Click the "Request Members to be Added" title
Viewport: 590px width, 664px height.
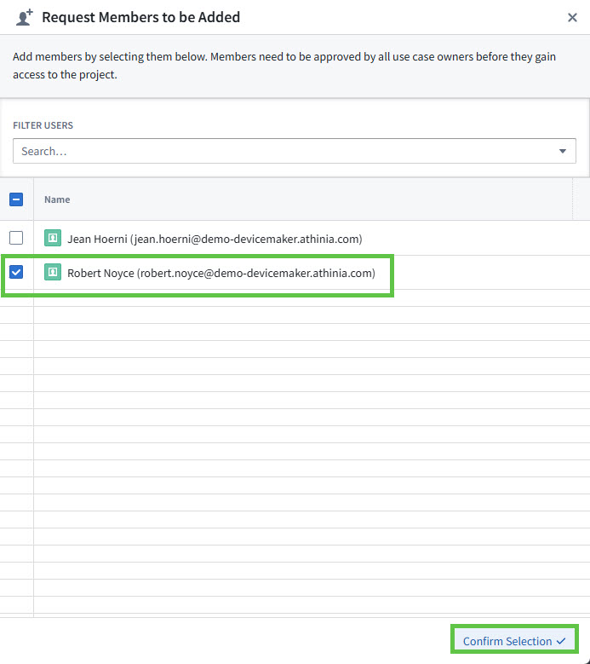[x=140, y=17]
